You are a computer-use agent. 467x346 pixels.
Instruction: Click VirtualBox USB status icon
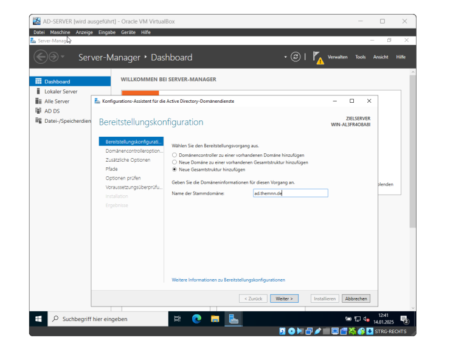[x=317, y=331]
